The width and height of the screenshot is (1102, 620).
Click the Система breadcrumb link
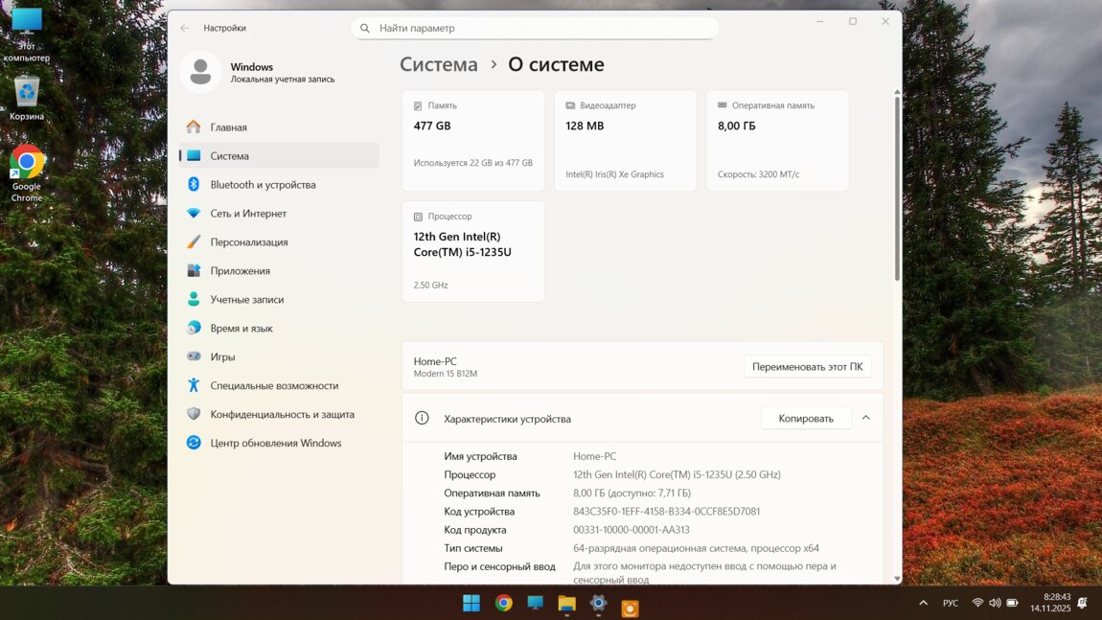(x=438, y=65)
